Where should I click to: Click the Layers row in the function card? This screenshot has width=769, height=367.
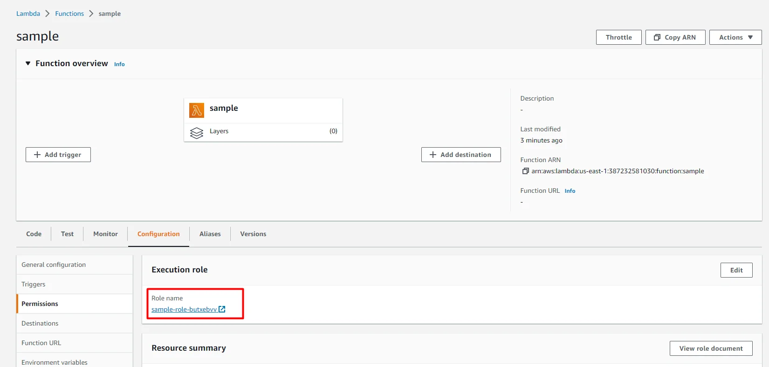(x=263, y=132)
